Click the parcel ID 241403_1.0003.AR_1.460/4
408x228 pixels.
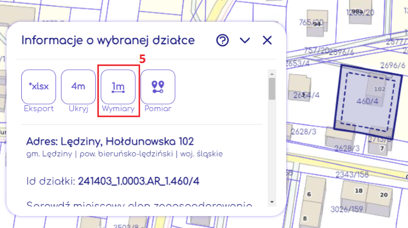point(139,181)
